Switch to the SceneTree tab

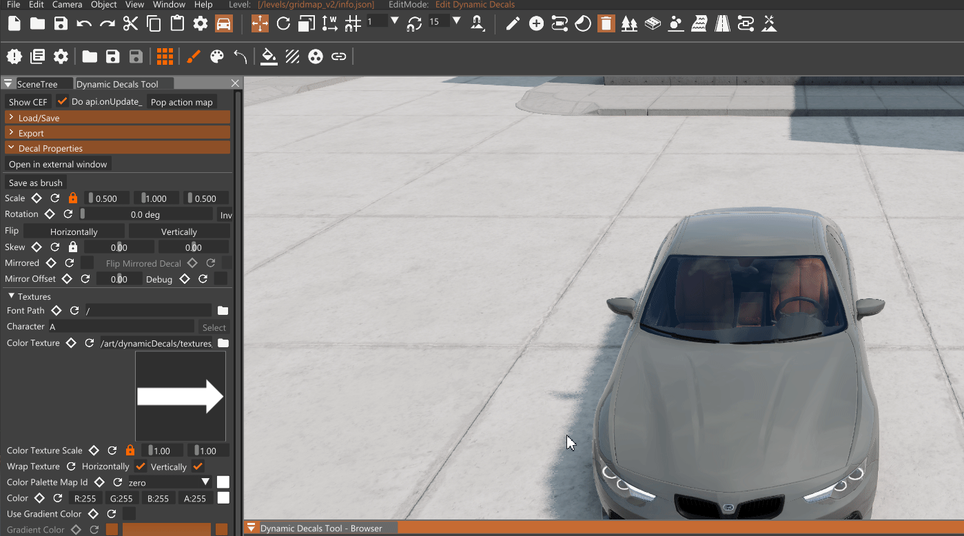tap(37, 84)
